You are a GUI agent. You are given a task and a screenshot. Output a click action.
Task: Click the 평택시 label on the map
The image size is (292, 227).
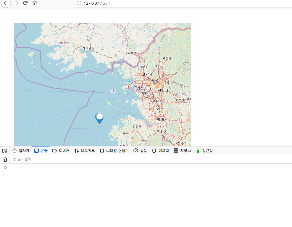(162, 120)
